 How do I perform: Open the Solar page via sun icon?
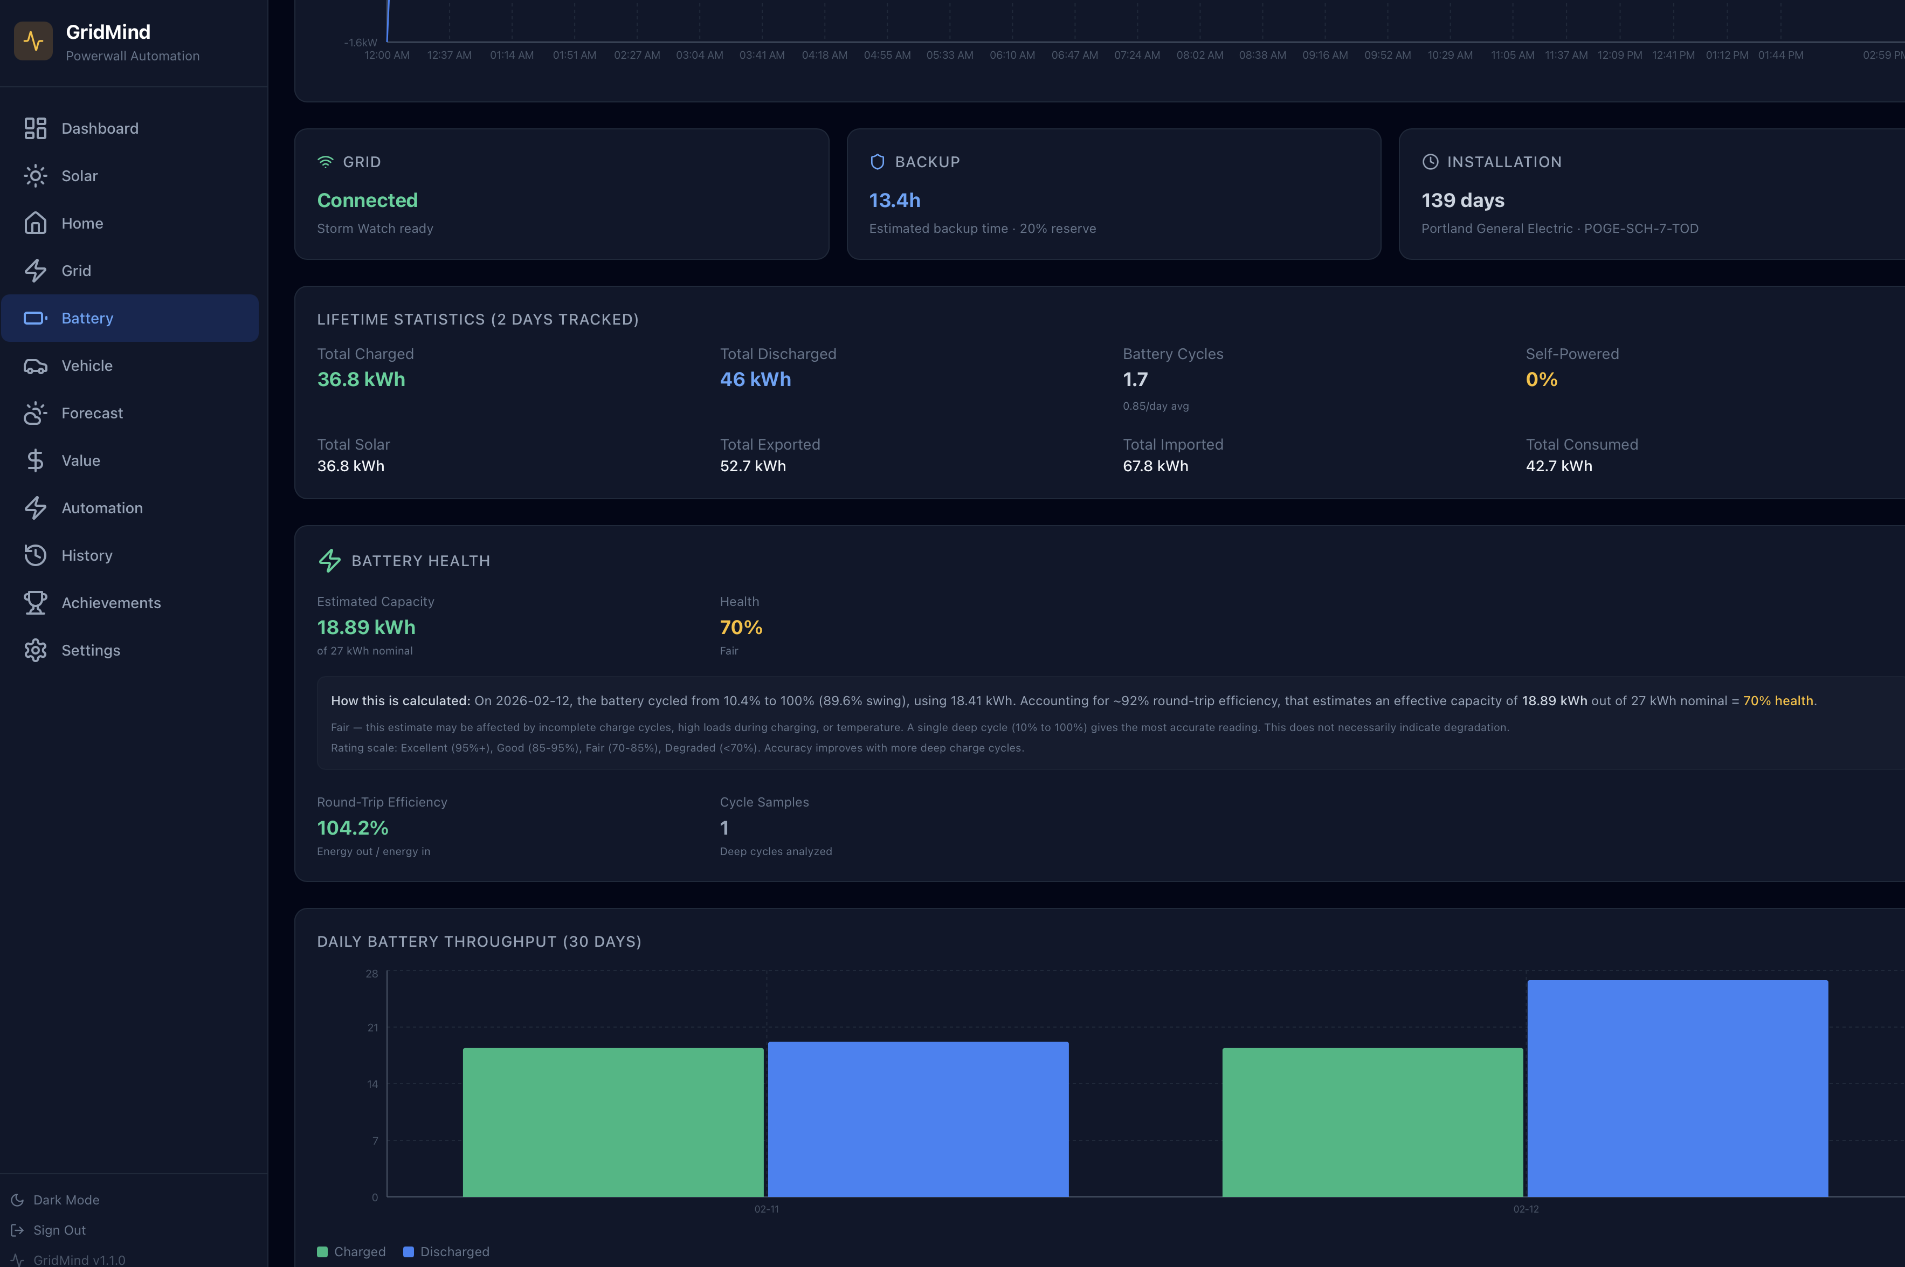tap(34, 176)
